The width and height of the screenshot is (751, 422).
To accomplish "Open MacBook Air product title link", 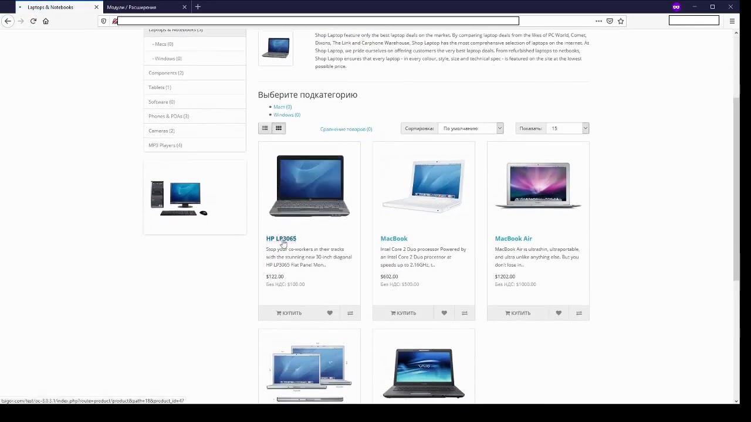I will click(513, 239).
